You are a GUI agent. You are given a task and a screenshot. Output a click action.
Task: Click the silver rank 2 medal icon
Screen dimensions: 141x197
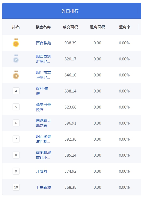(16, 59)
